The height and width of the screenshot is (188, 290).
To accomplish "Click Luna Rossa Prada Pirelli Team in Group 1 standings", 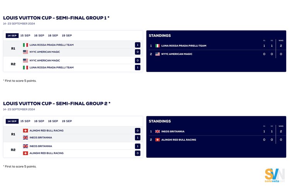I will click(184, 46).
